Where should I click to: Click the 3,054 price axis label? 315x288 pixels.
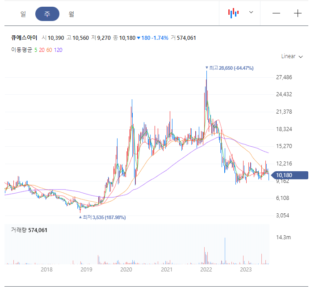[x=282, y=216]
